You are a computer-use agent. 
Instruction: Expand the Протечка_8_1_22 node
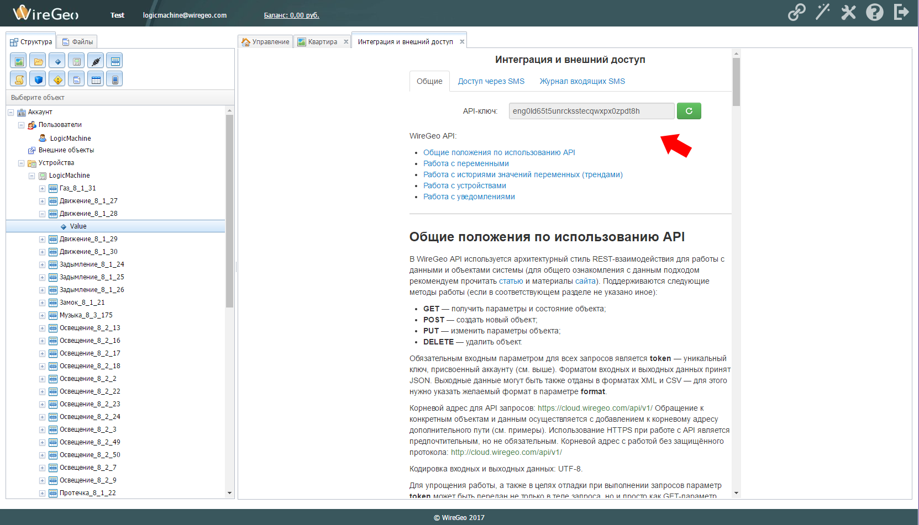point(42,493)
